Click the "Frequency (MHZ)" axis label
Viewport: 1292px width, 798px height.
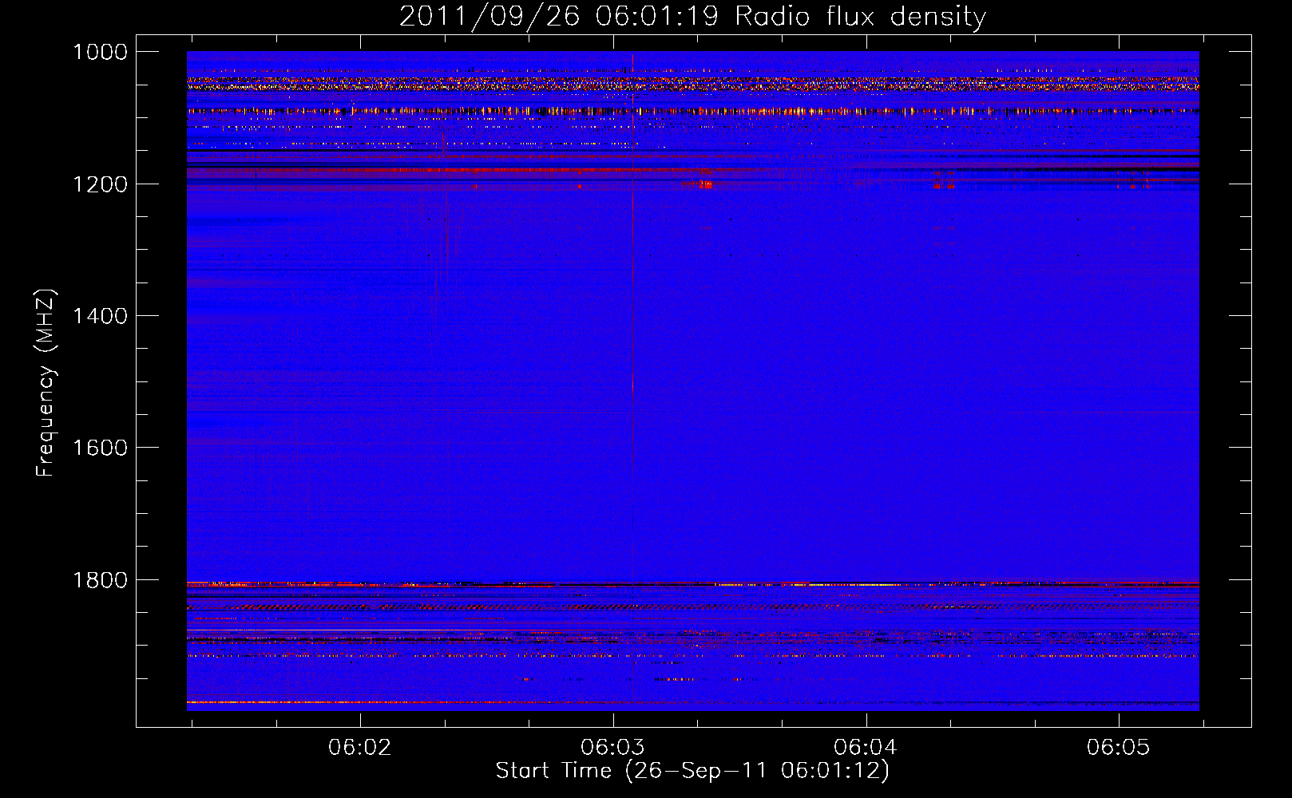click(46, 383)
